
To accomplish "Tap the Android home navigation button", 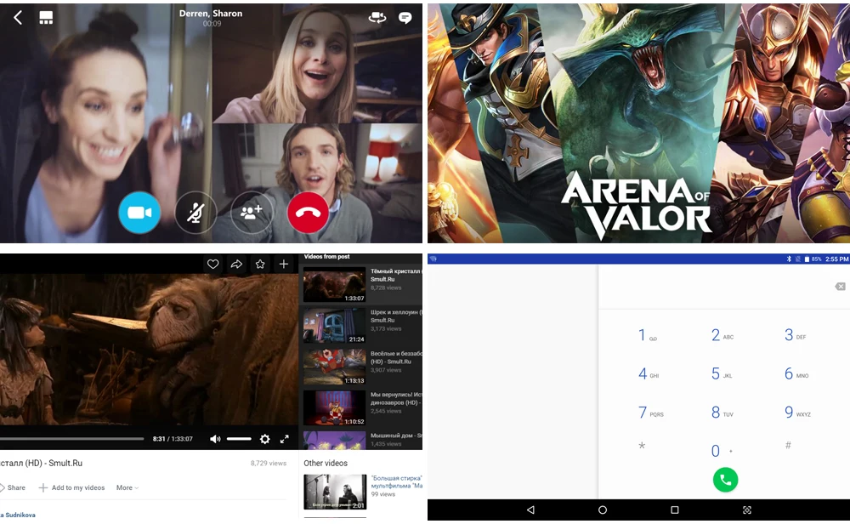I will tap(603, 510).
